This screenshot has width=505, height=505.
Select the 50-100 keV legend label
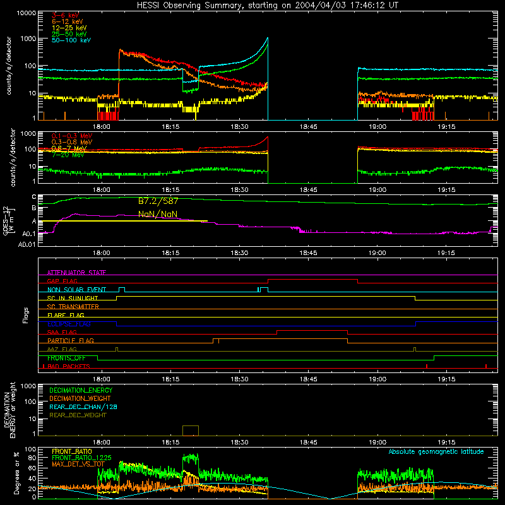tap(71, 40)
